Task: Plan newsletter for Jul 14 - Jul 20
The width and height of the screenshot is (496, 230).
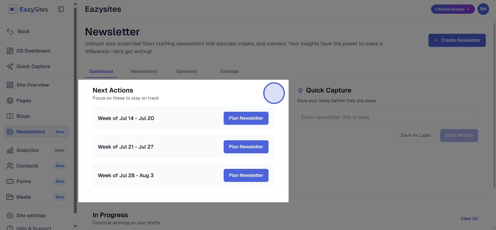Action: tap(246, 118)
